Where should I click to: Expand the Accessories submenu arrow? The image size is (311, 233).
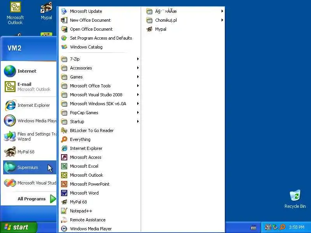click(138, 68)
